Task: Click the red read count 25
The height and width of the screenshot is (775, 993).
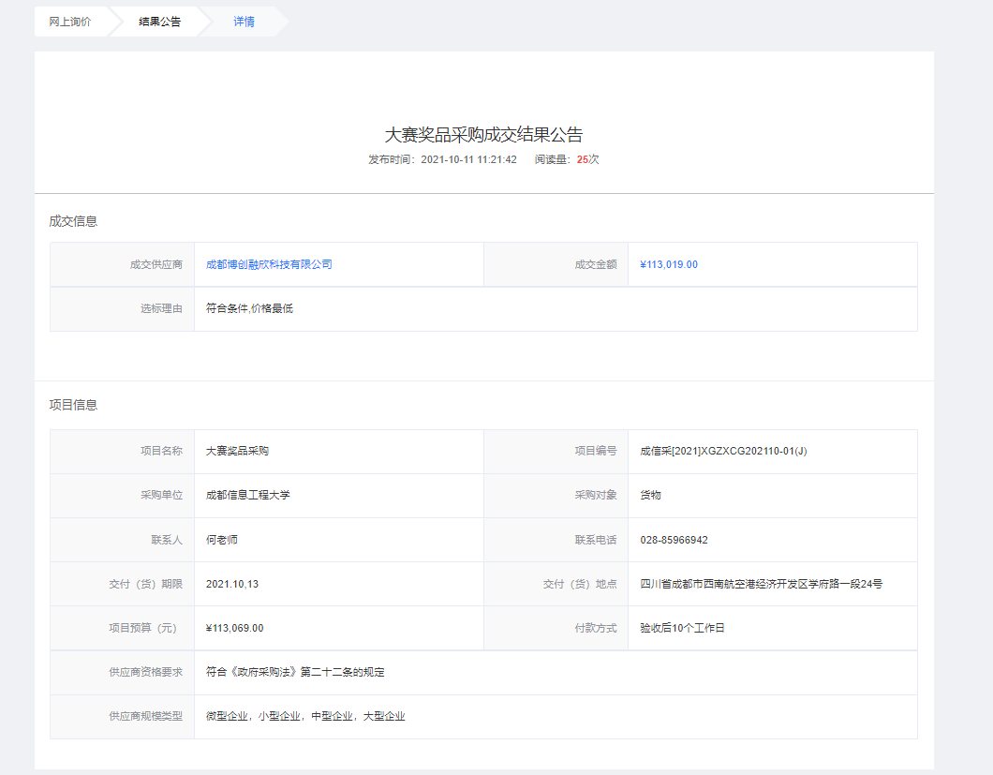Action: coord(582,159)
